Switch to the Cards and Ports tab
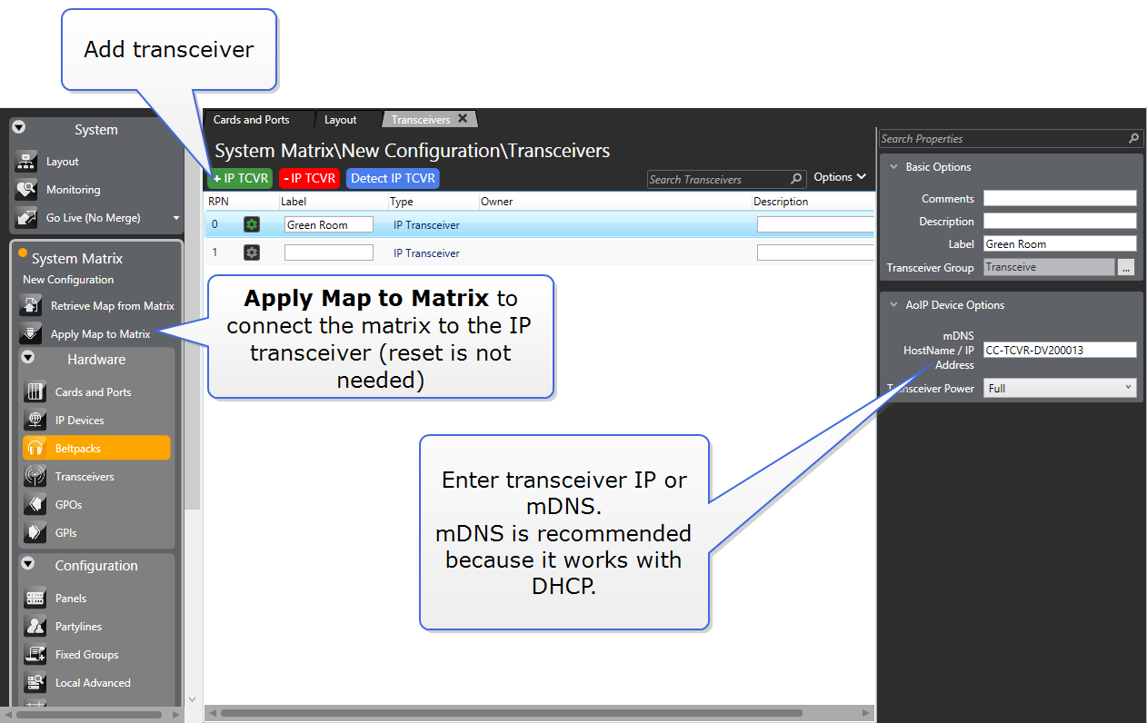This screenshot has width=1147, height=723. tap(251, 120)
